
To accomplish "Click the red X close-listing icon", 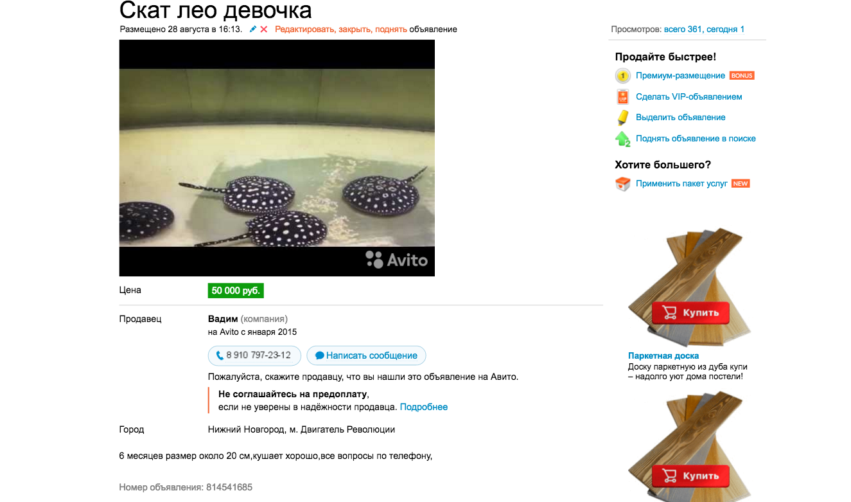I will [264, 29].
